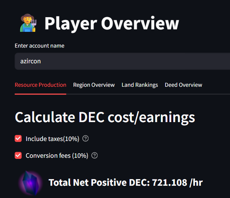Open the help tooltip for Conversion fees

pos(95,156)
